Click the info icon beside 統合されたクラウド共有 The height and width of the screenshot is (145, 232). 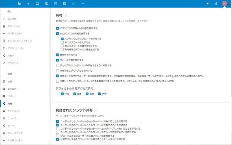pyautogui.click(x=96, y=110)
